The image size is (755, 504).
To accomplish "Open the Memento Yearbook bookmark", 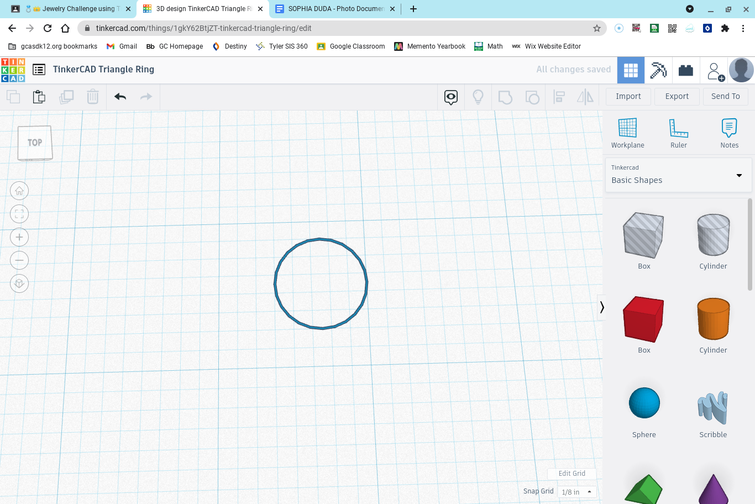I will point(430,46).
